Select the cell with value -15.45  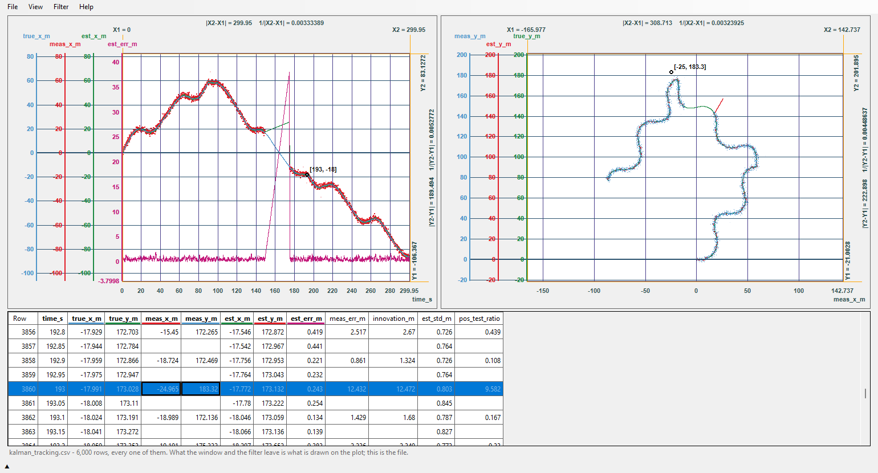tap(161, 332)
